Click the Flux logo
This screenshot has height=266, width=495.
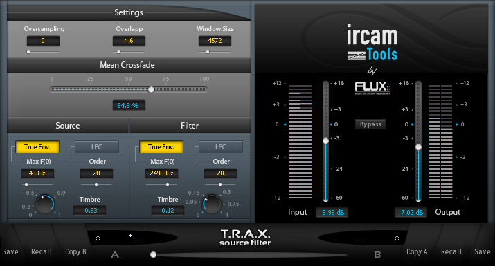pyautogui.click(x=372, y=88)
